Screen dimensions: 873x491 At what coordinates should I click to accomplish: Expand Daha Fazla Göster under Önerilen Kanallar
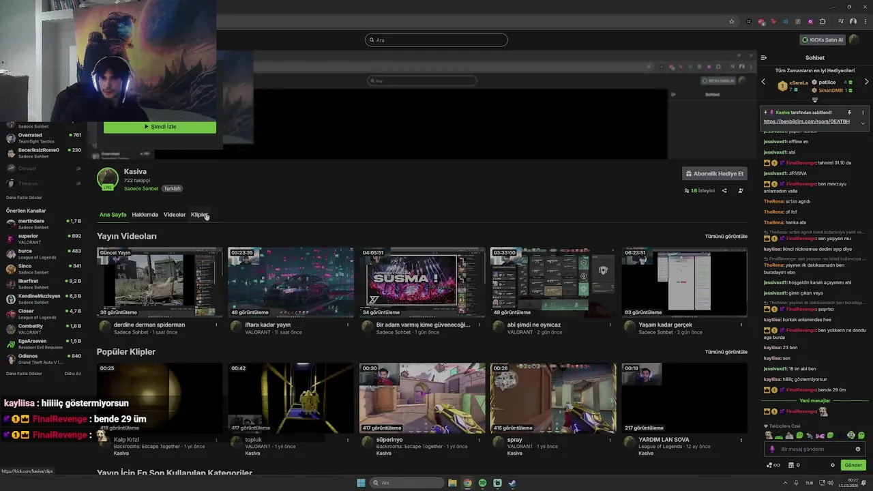click(x=24, y=374)
